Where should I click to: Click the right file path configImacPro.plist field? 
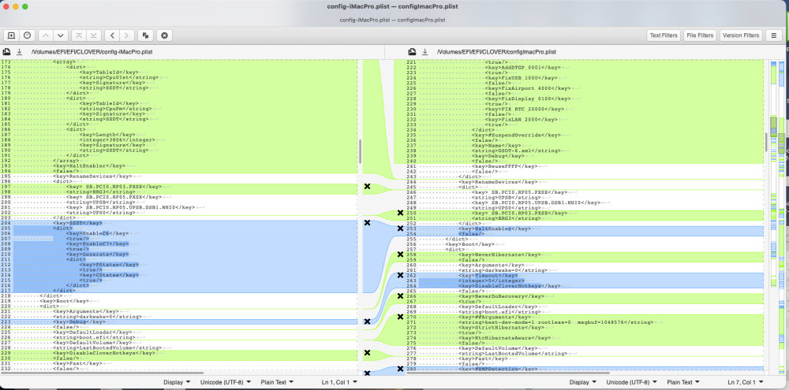496,52
